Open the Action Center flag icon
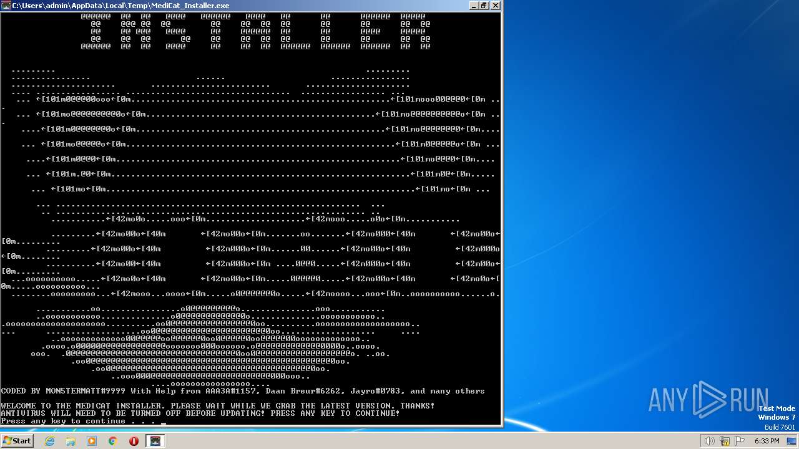 coord(740,441)
